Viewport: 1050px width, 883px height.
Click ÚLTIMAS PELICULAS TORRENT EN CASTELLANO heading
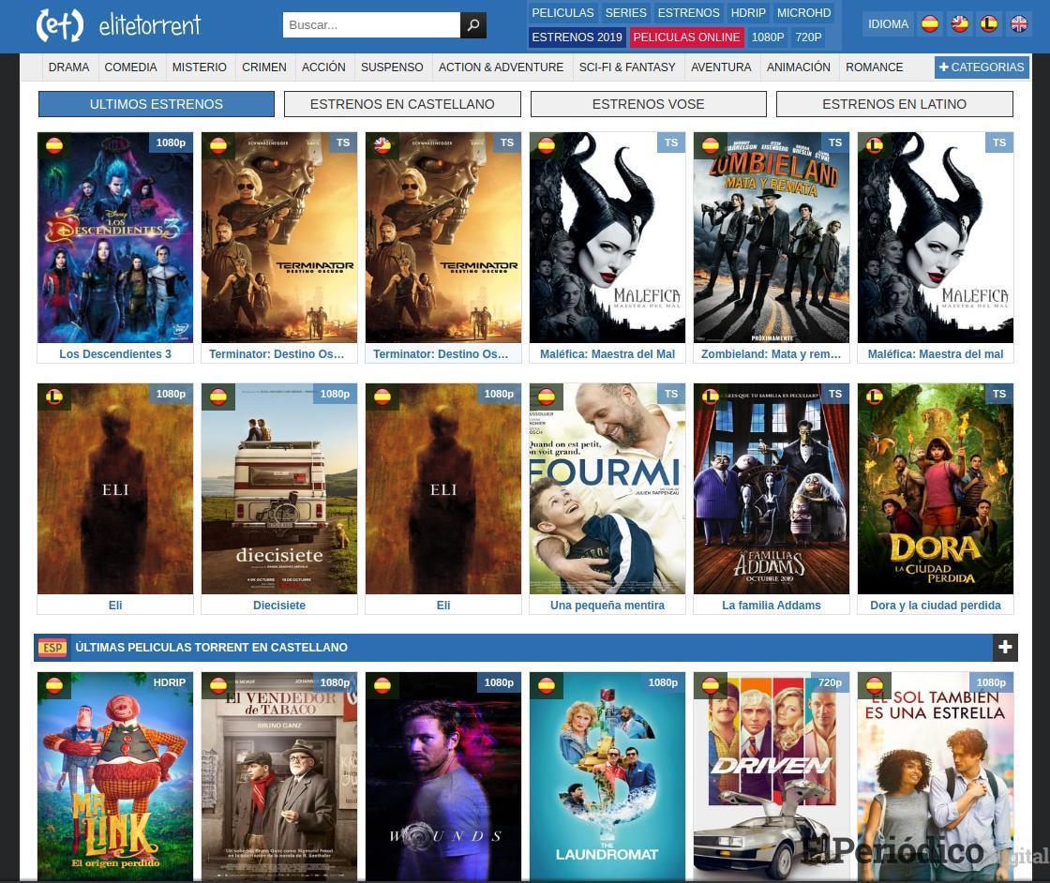[x=212, y=648]
